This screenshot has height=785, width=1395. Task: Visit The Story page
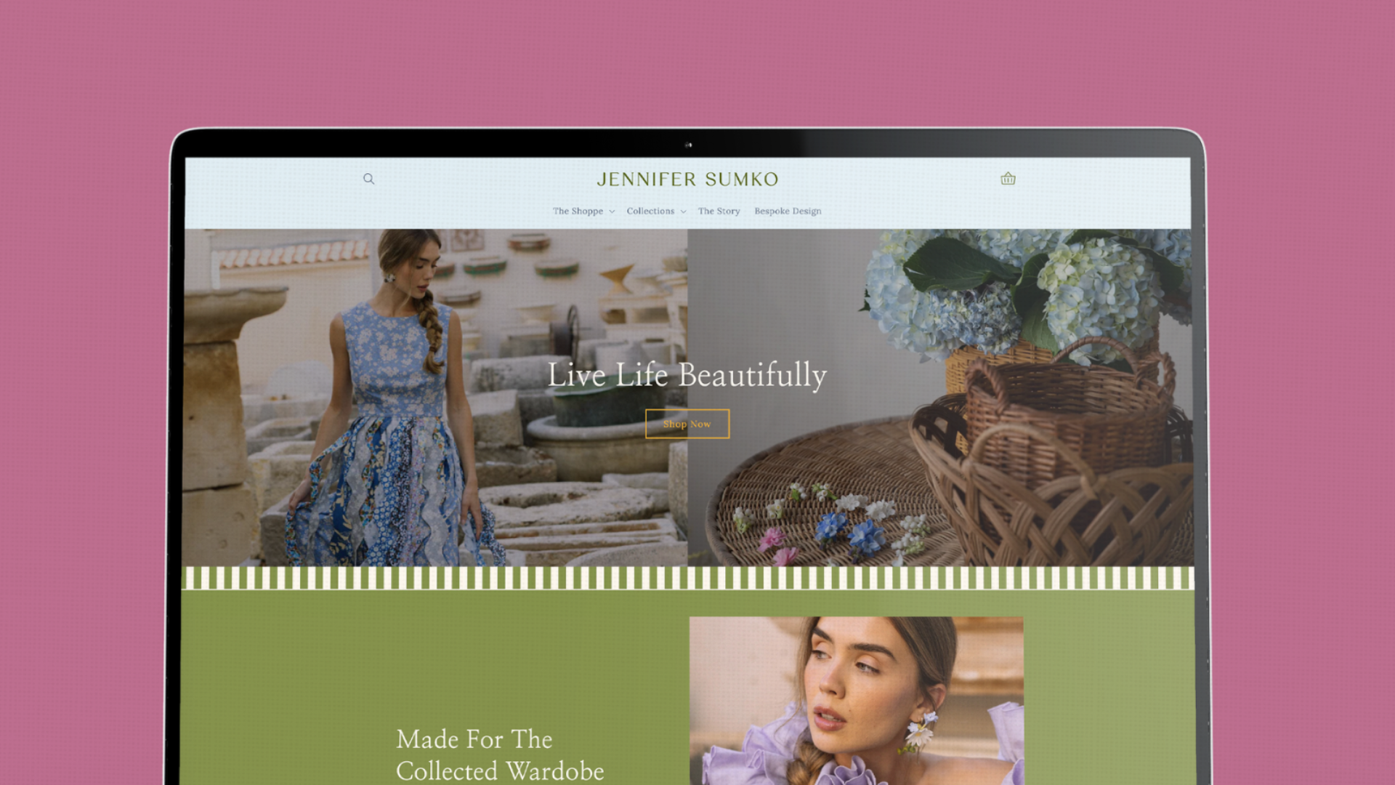[719, 212]
